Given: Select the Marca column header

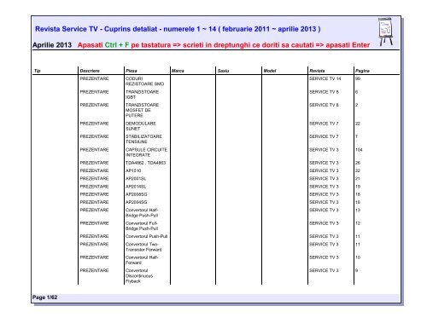Looking at the screenshot, I should click(178, 71).
